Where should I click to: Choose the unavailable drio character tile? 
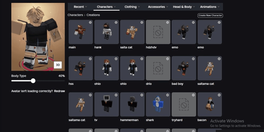[x=158, y=68]
